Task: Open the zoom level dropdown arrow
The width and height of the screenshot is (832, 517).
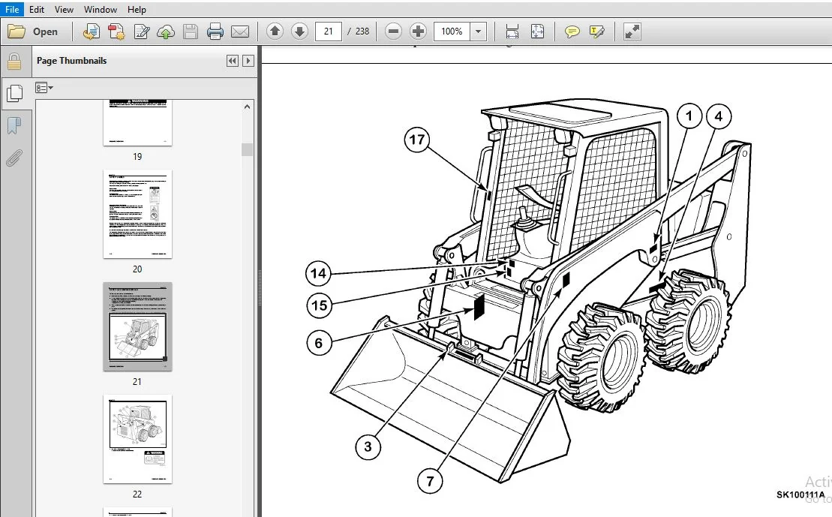Action: click(x=478, y=32)
